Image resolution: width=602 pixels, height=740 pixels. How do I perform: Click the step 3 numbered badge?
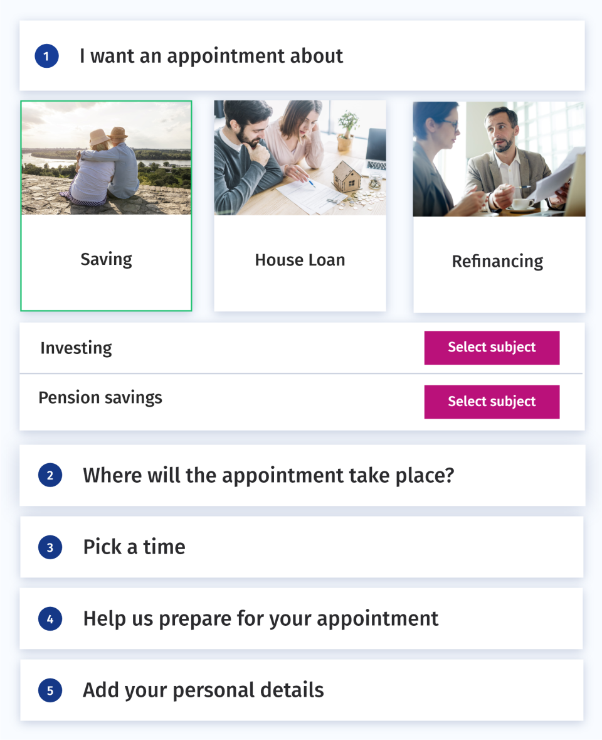click(x=50, y=547)
